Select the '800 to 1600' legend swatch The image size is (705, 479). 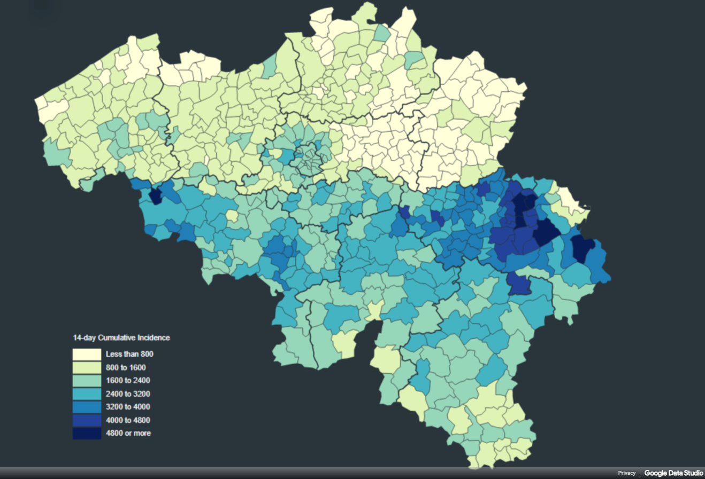click(x=87, y=367)
